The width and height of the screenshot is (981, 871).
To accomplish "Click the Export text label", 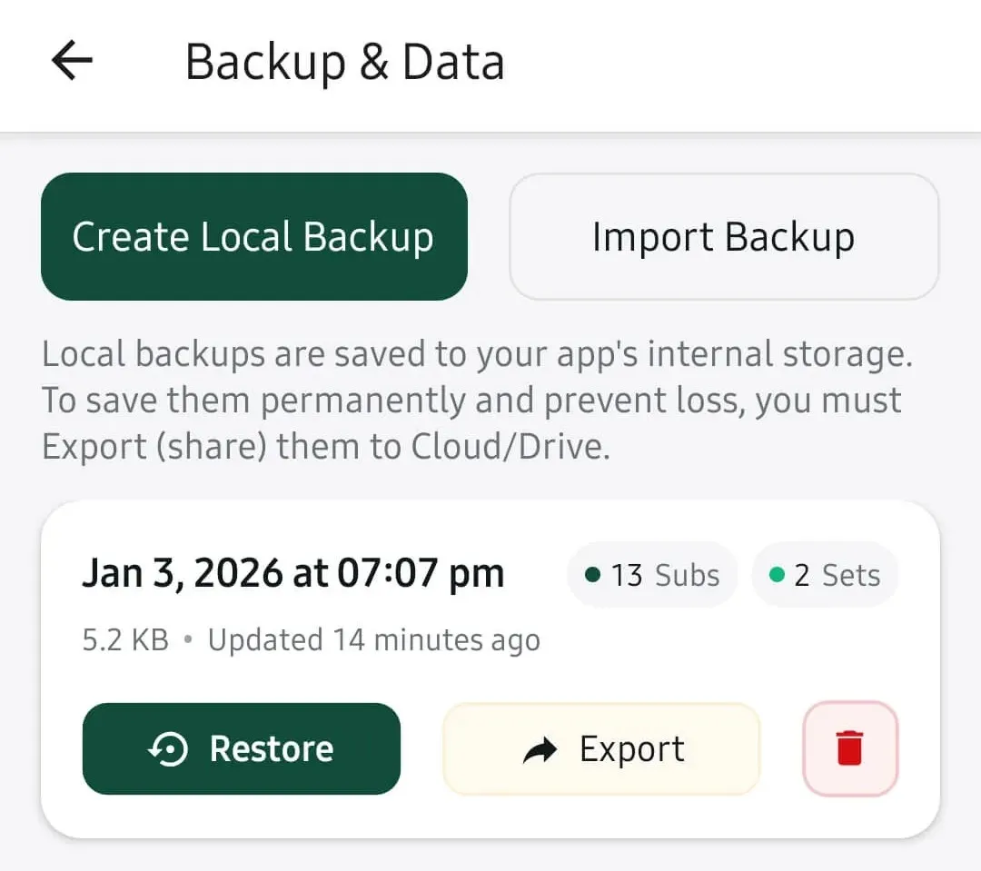I will pos(632,749).
